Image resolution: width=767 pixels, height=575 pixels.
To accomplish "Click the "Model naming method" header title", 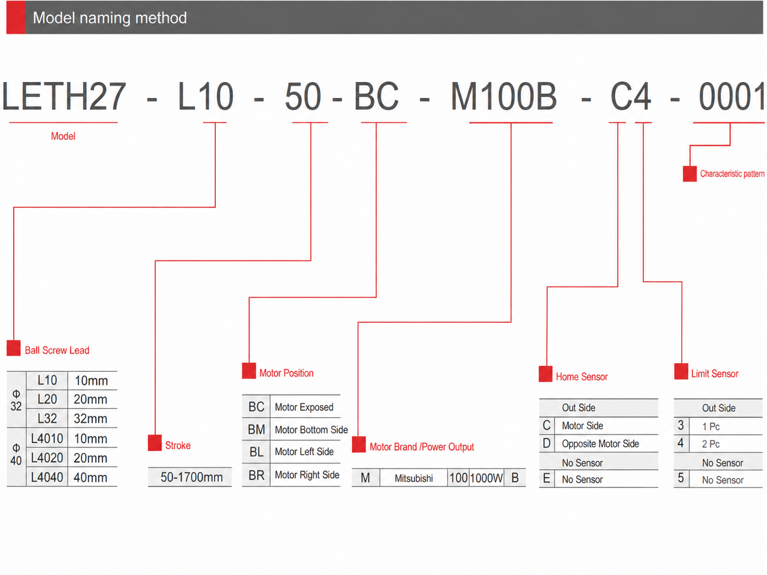I will click(x=110, y=18).
